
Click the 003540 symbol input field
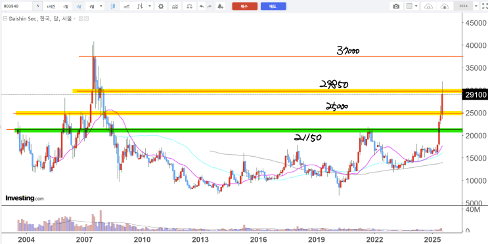click(16, 6)
